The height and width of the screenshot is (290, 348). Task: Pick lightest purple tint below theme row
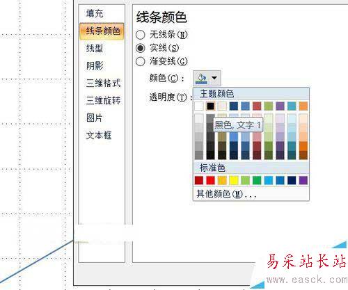(x=280, y=118)
